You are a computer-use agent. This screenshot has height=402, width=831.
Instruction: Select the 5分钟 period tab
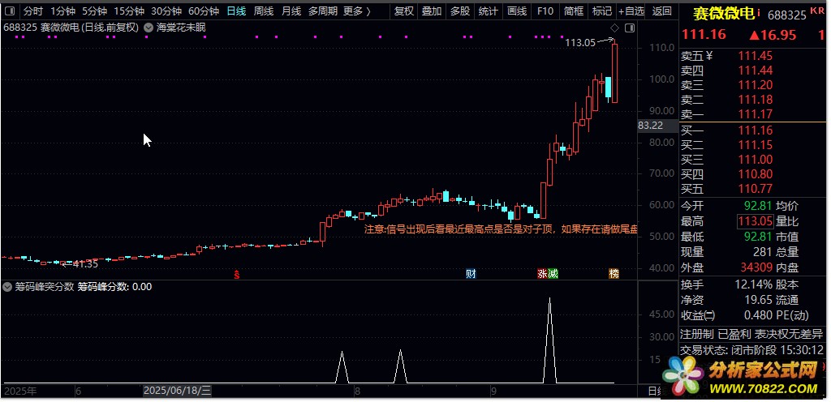[x=94, y=11]
